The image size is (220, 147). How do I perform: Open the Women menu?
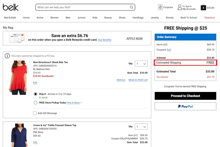(x=55, y=18)
